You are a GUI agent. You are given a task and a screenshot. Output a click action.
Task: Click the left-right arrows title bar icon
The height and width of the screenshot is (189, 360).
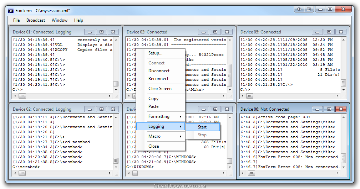click(x=299, y=9)
